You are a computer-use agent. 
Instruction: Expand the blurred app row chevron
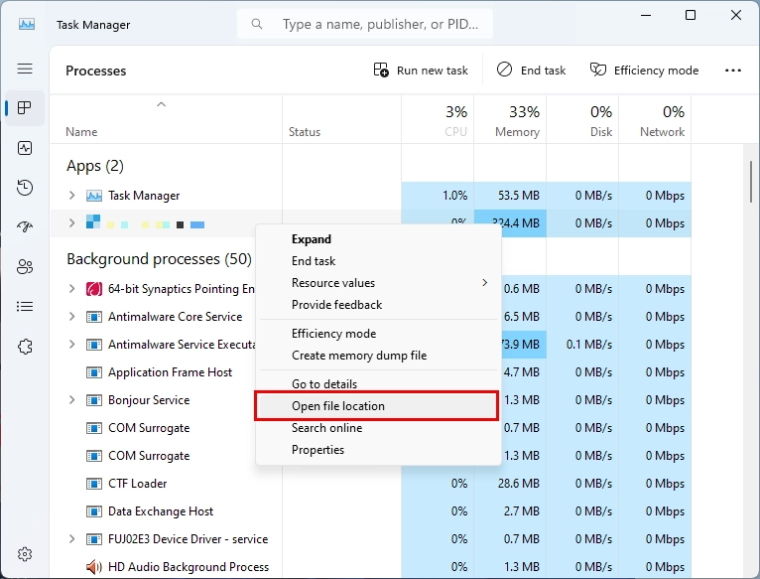pos(71,222)
